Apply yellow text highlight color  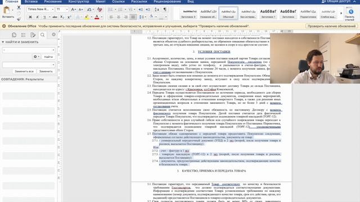(x=87, y=17)
